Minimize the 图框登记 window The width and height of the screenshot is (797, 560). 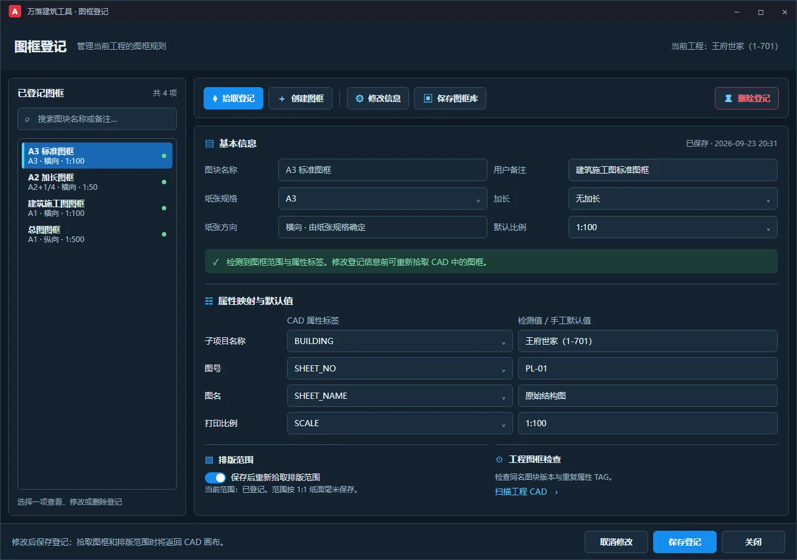click(737, 12)
